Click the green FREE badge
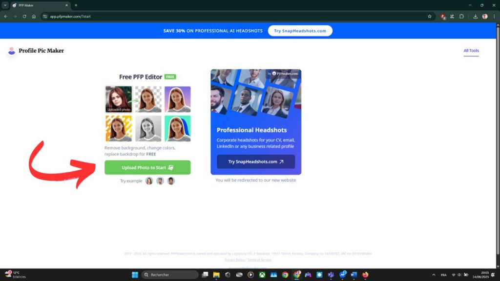Screen dimensions: 500x281 [x=170, y=77]
